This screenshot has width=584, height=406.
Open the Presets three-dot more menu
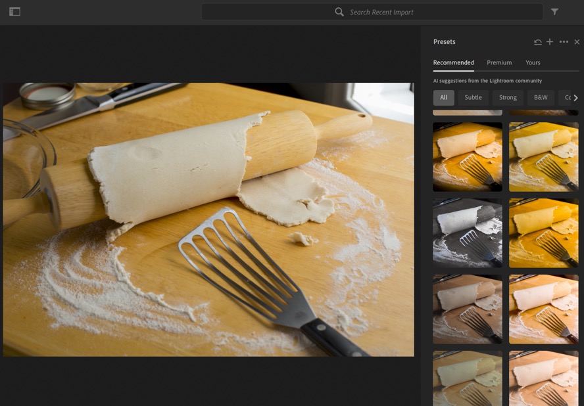point(564,42)
